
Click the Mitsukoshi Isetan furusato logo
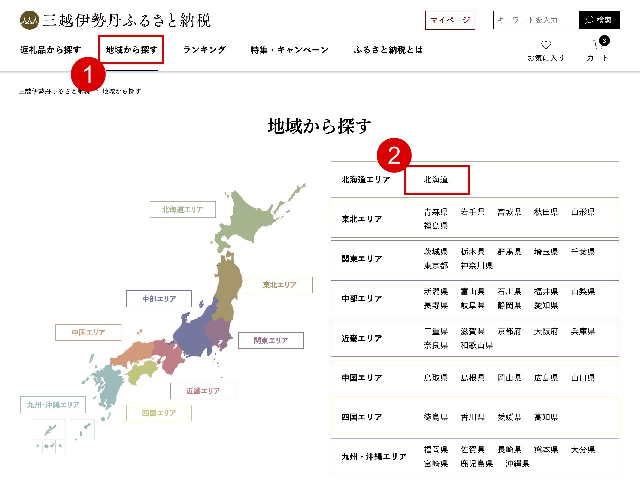coord(115,20)
